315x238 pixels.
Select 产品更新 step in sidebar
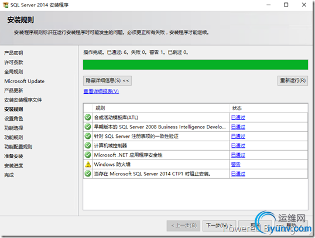tap(13, 90)
